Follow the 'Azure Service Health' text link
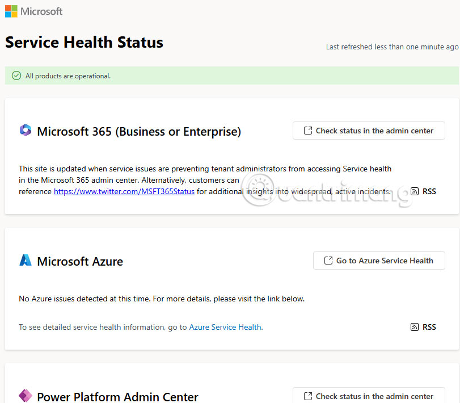460x403 pixels. click(225, 327)
